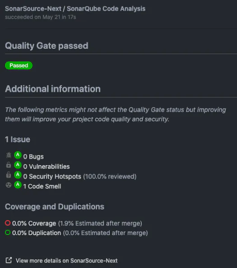Click the external link icon at bottom
The width and height of the screenshot is (237, 268).
pyautogui.click(x=9, y=260)
